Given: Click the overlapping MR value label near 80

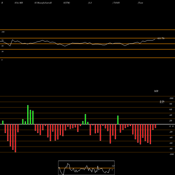Looking at the screenshot, I should tap(162, 102).
